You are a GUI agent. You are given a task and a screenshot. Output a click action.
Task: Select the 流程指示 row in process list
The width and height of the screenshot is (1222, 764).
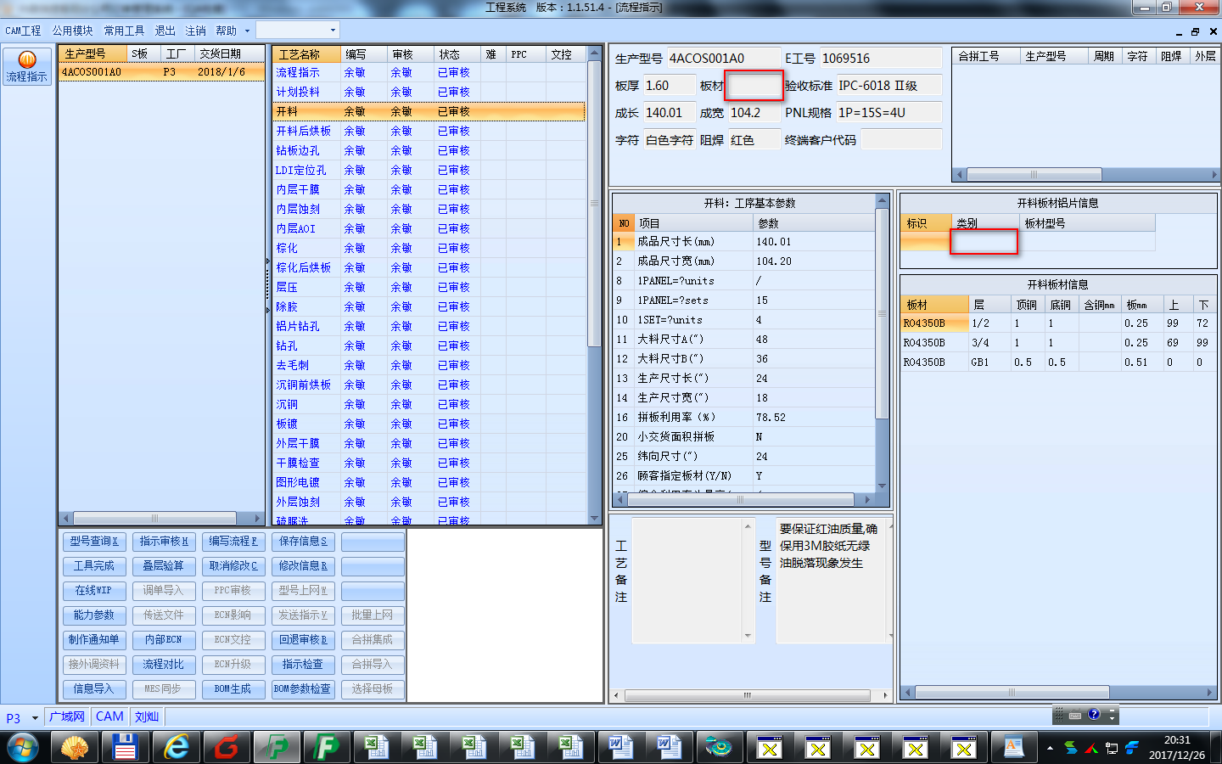(x=429, y=72)
